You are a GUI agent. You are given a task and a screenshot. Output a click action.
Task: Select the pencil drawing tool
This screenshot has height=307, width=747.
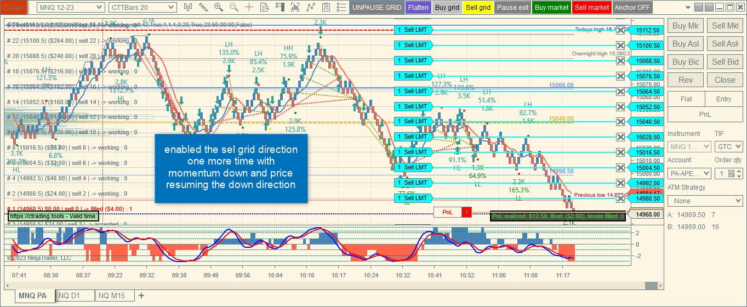pyautogui.click(x=203, y=7)
